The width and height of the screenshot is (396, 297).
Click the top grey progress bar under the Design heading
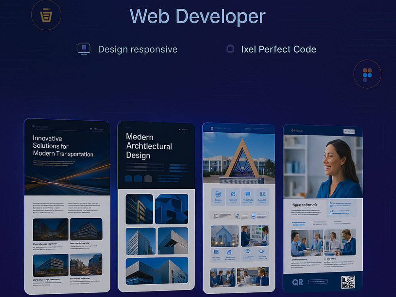click(145, 164)
